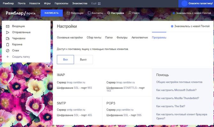Click smtp.rambler.ru server text
214x127 pixels.
76,110
